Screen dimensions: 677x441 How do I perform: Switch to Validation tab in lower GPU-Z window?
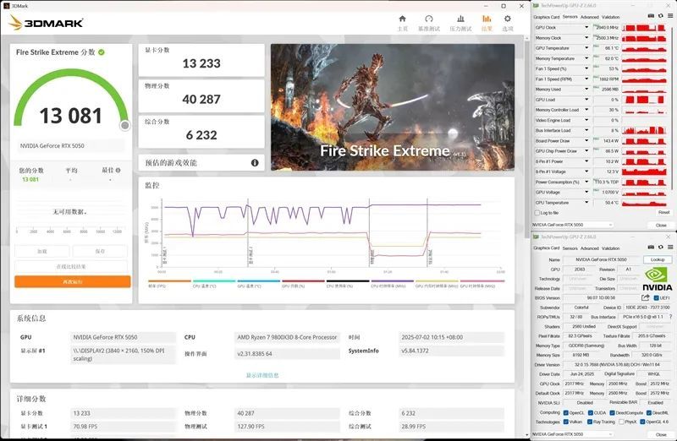tap(610, 248)
